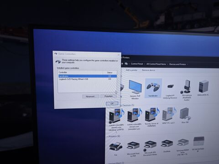
Task: Select the Logitech Unifying Receiver device
Action: pos(170,91)
